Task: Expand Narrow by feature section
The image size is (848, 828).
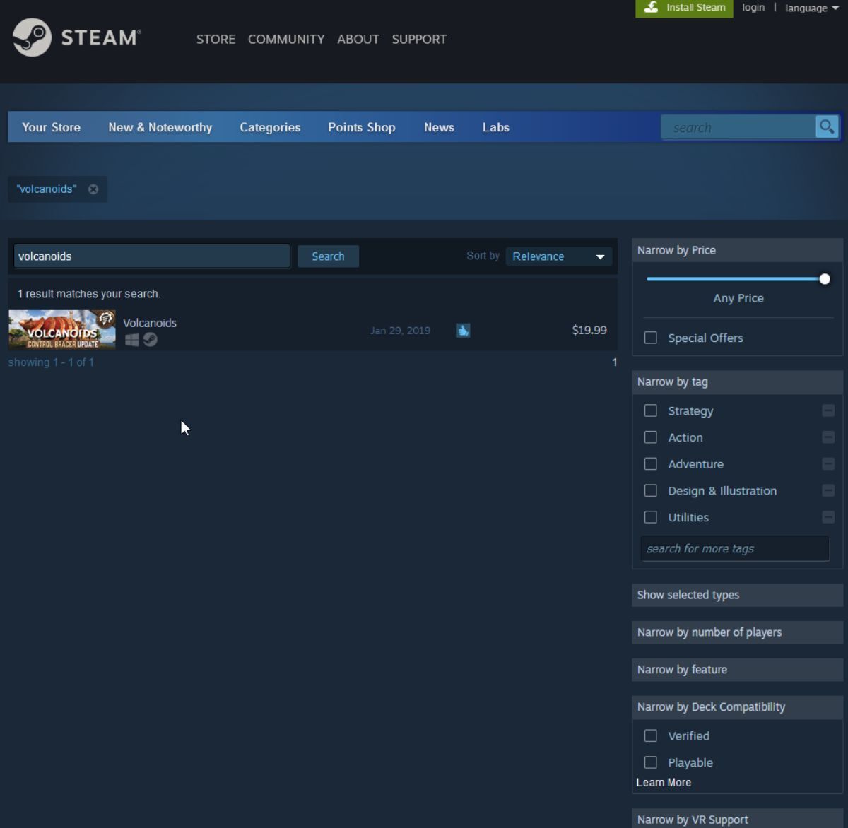Action: click(737, 670)
